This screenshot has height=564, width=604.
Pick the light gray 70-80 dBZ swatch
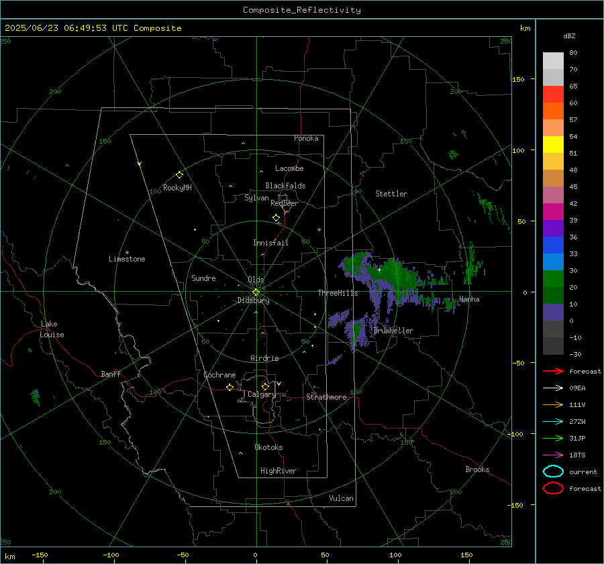pos(553,60)
